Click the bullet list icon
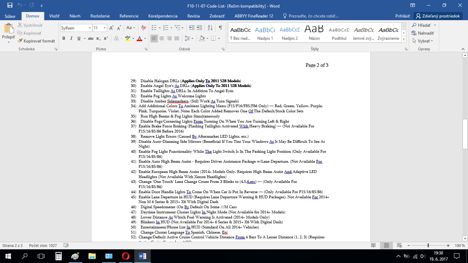The height and width of the screenshot is (263, 468). coord(154,28)
